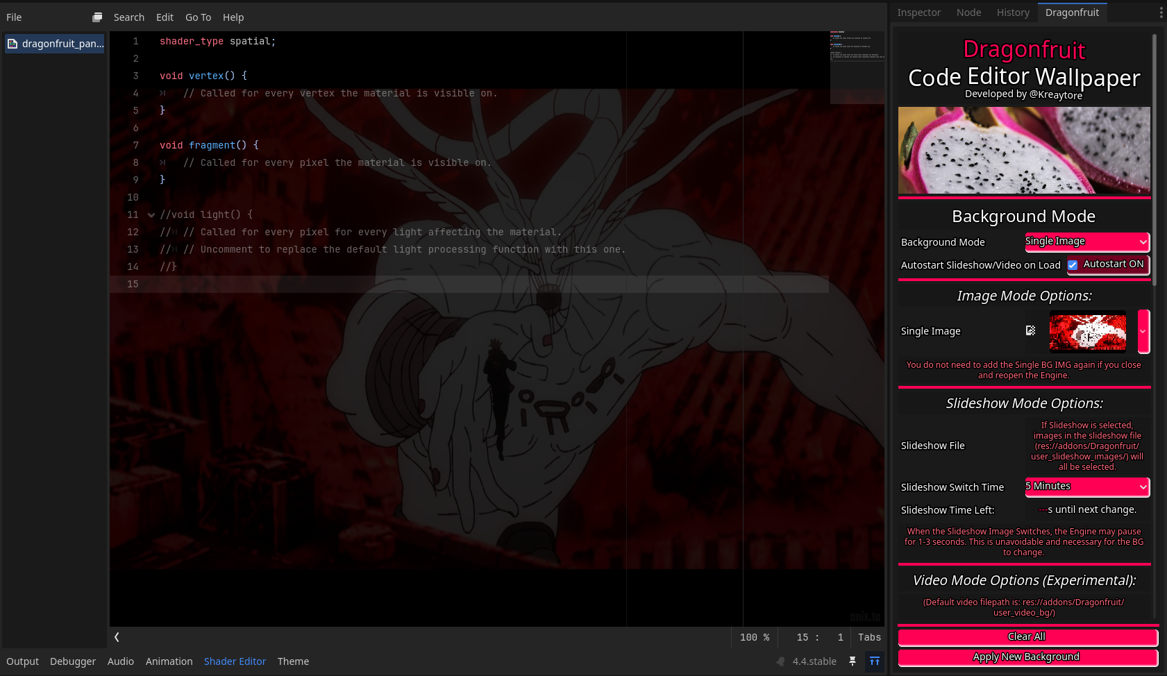1167x676 pixels.
Task: Click the 'Developed by @Kreaytore' text
Action: 1023,94
